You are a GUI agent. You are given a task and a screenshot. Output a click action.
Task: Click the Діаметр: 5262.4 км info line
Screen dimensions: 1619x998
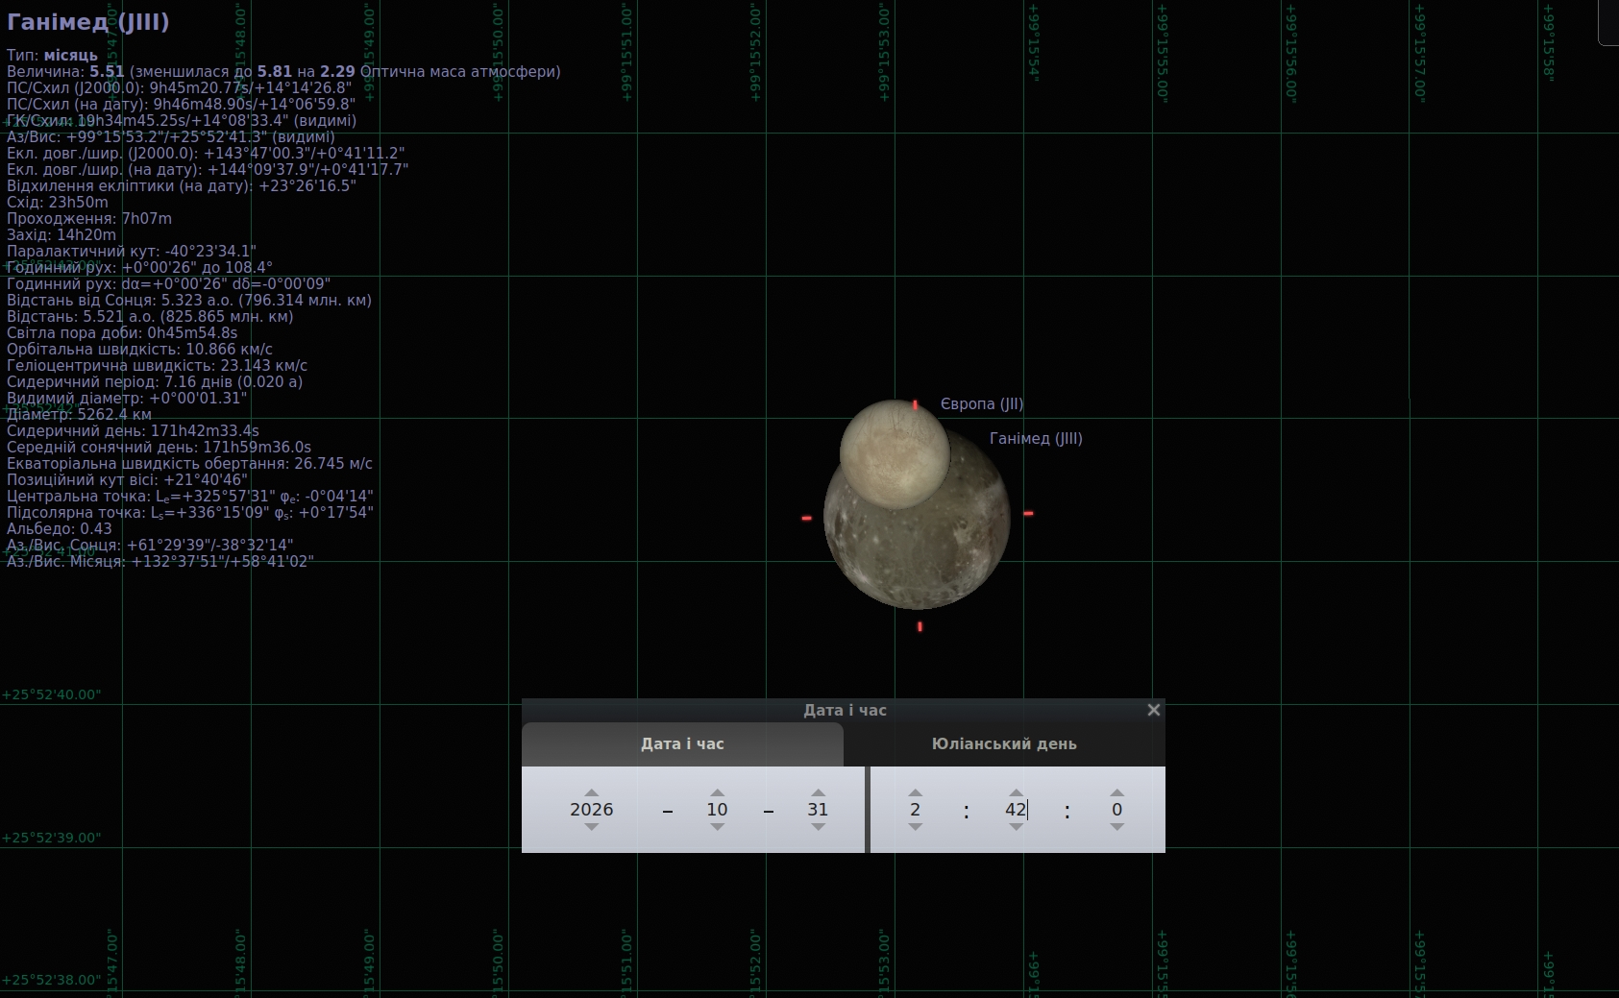point(79,415)
